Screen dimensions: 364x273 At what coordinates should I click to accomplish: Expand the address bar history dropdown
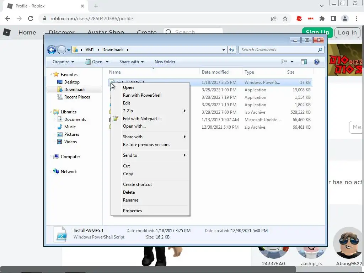click(x=224, y=50)
